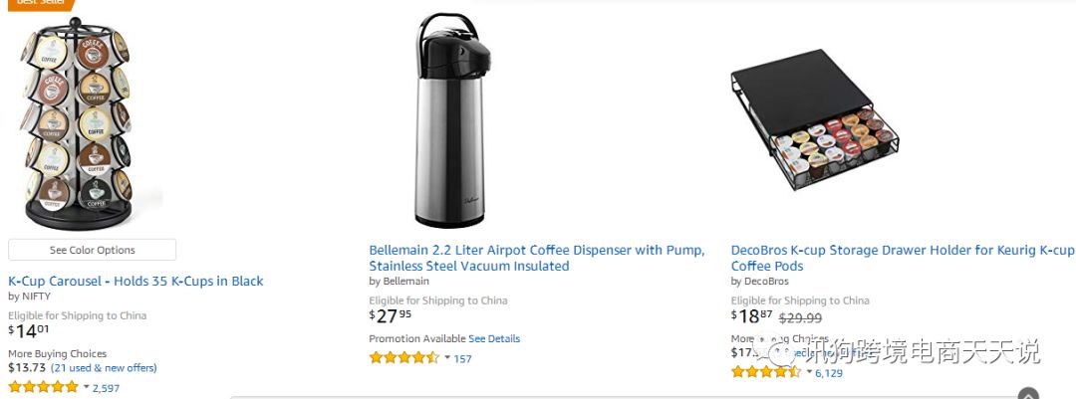Open the DecoBros K-cup Storage Drawer title
Viewport: 1076px width, 399px height.
pyautogui.click(x=902, y=251)
